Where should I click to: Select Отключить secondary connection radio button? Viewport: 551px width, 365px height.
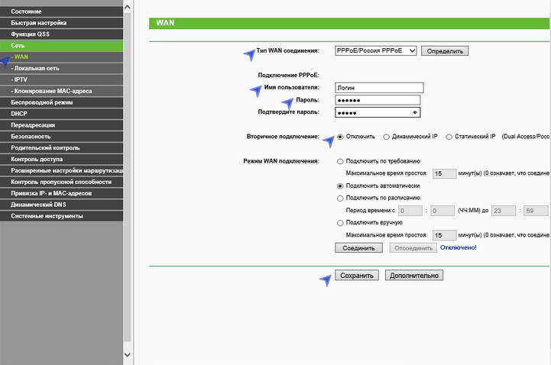click(340, 137)
